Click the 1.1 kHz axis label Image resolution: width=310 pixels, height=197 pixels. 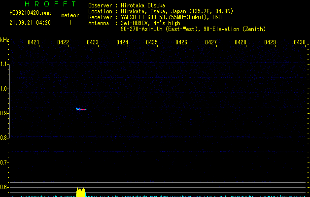click(4, 64)
